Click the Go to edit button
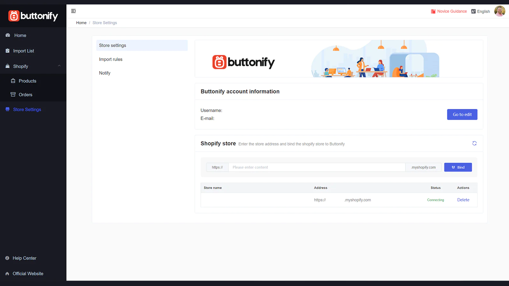The width and height of the screenshot is (509, 286). 462,114
